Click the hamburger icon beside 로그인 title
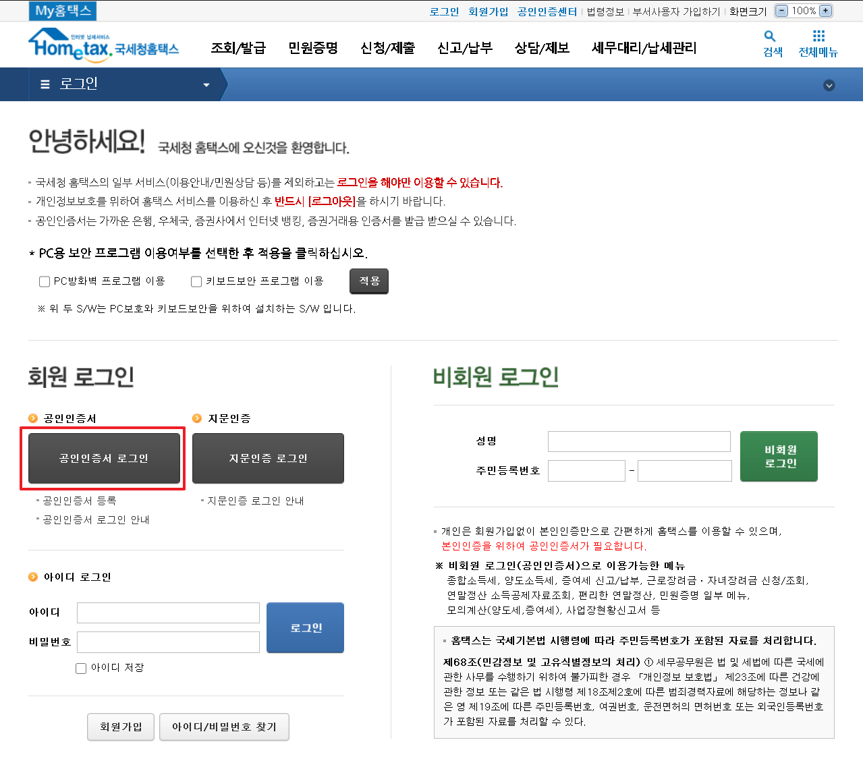 43,84
